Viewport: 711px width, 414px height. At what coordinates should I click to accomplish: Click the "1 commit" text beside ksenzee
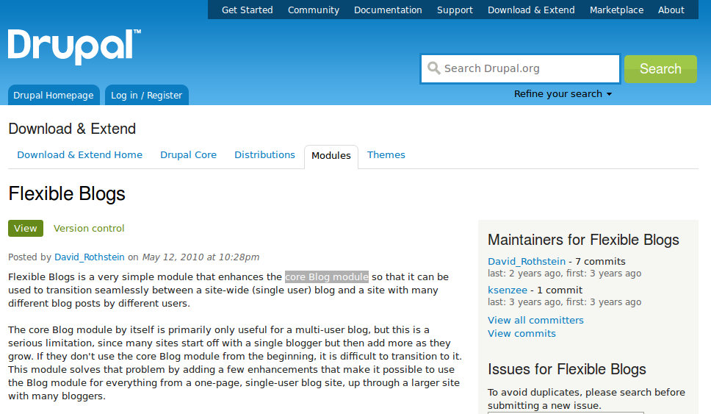point(560,290)
